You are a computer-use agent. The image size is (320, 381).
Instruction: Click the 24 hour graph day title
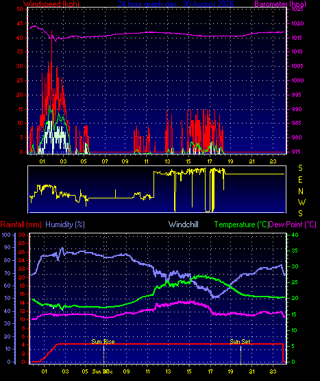pyautogui.click(x=175, y=3)
